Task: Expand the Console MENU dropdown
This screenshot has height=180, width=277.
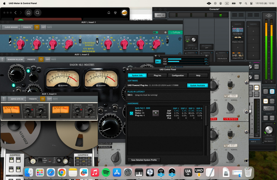Action: tap(160, 15)
